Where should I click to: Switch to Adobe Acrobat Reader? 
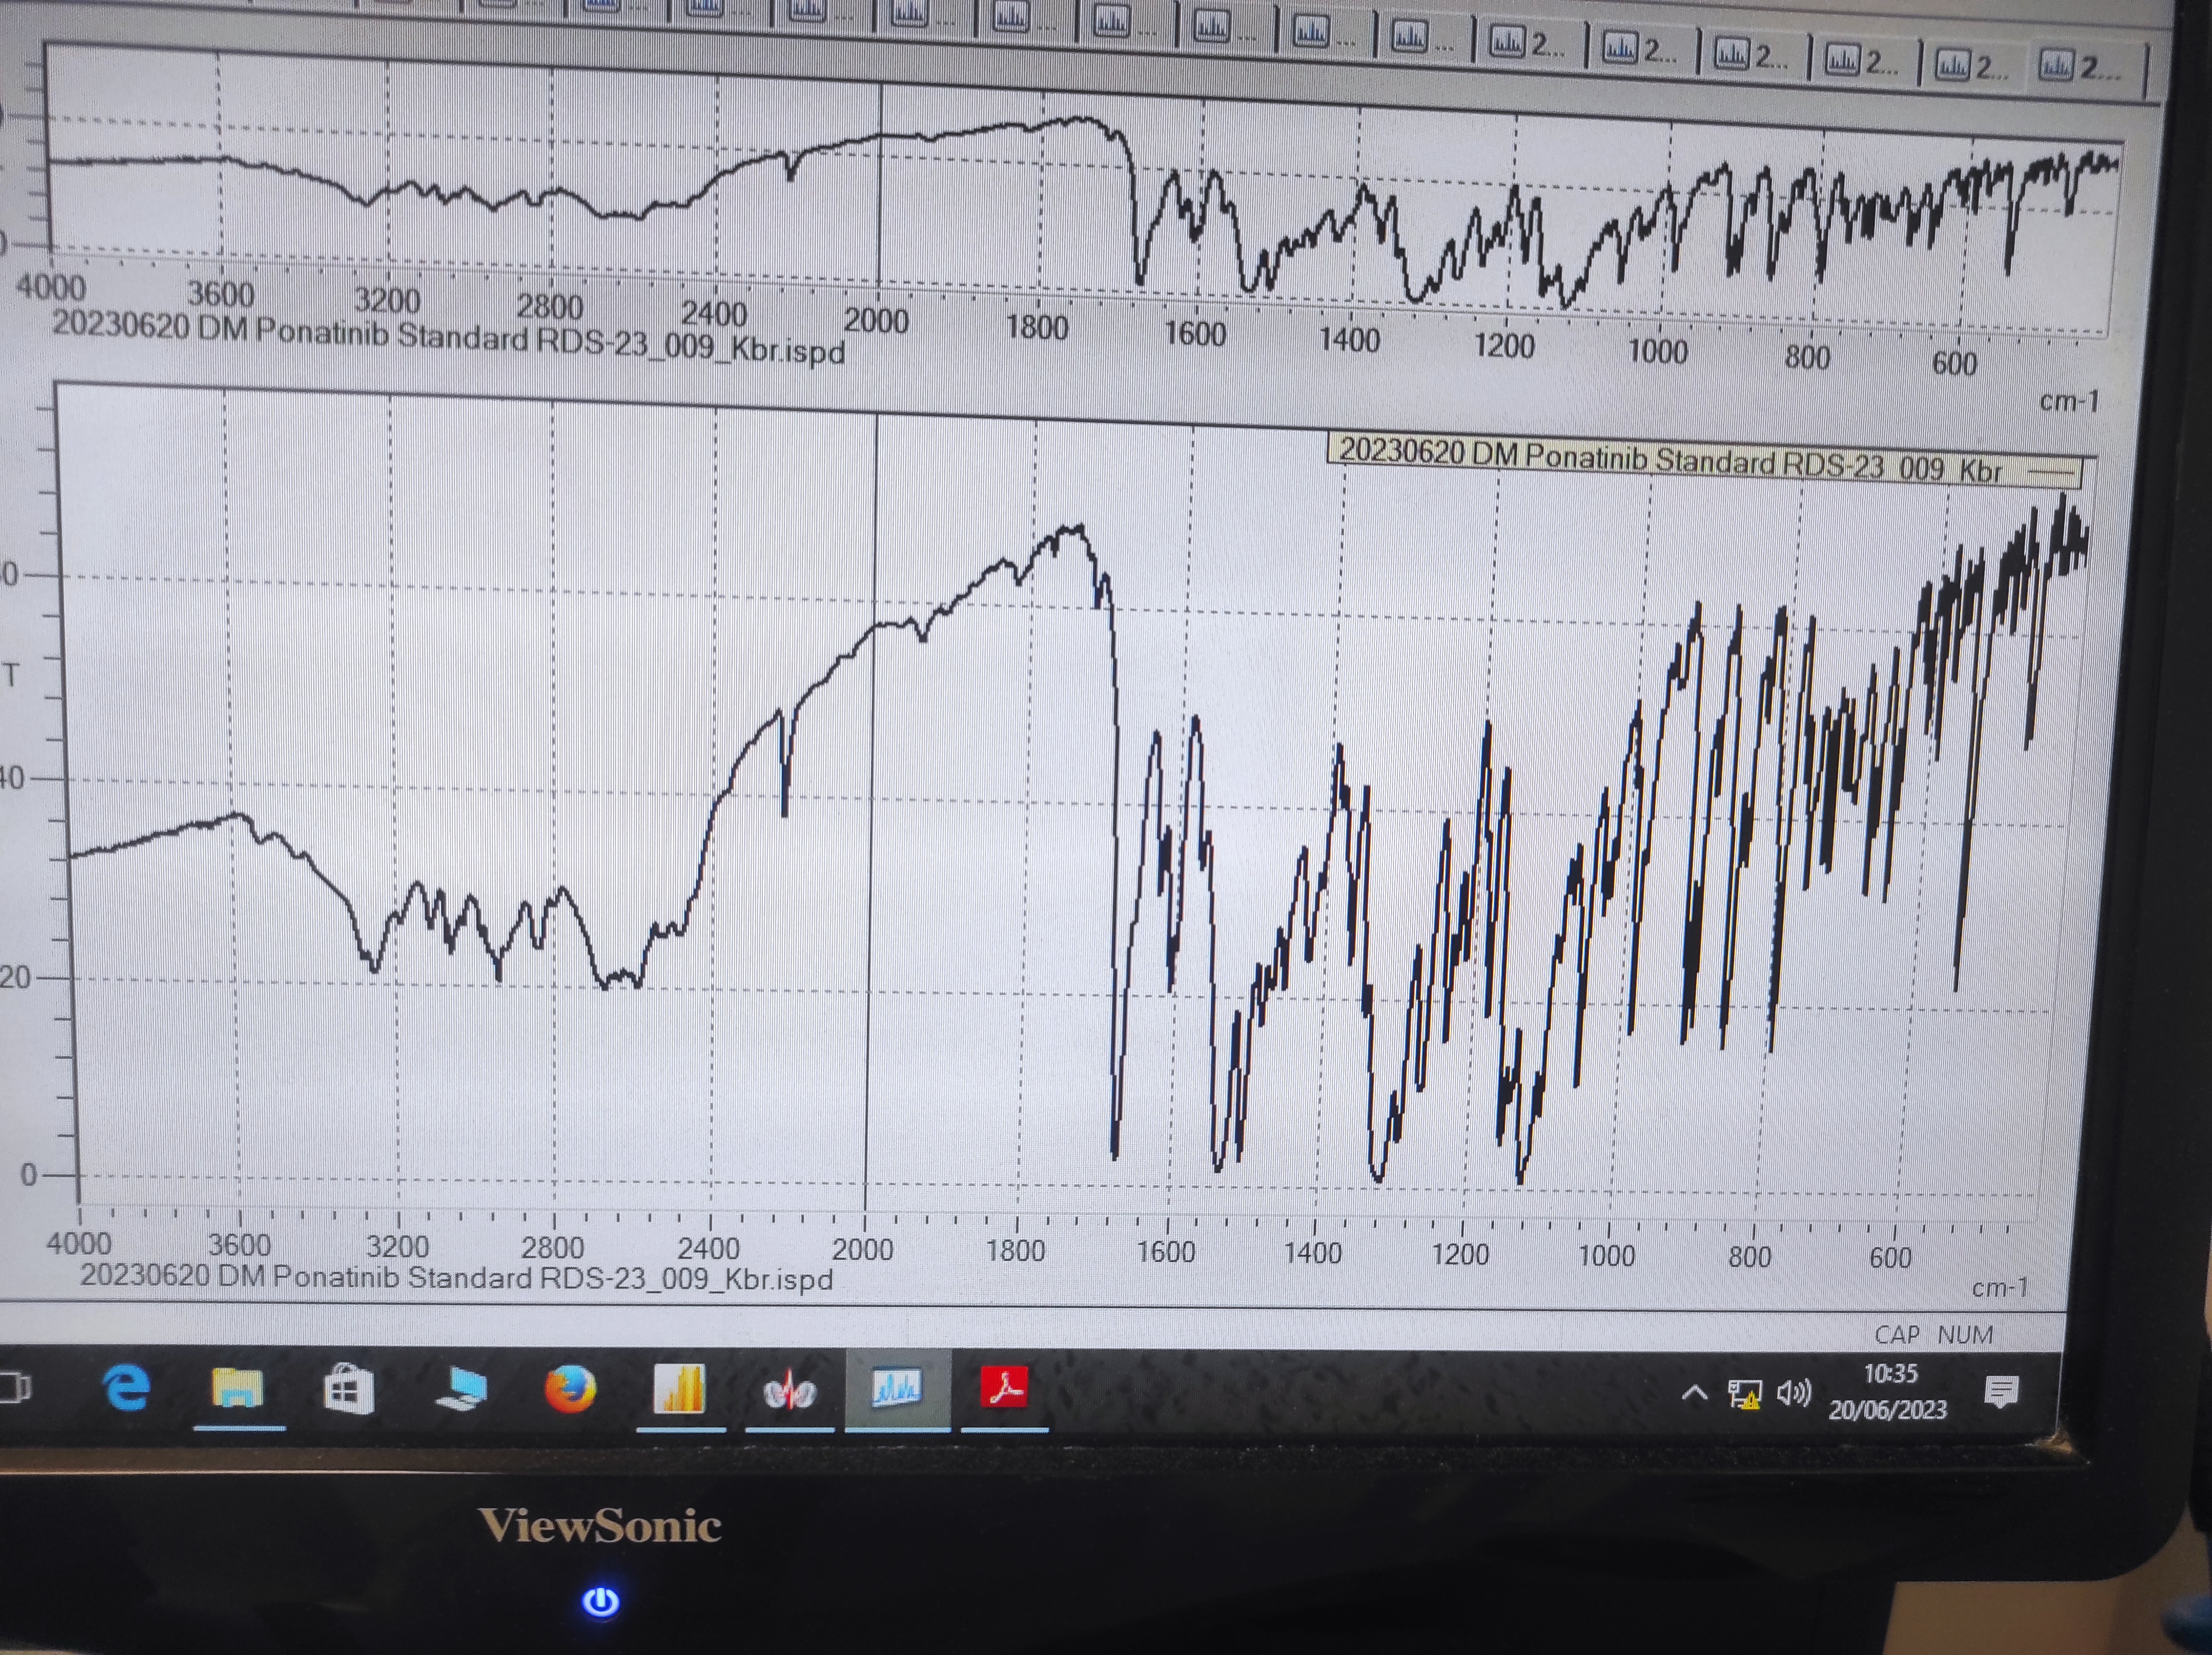coord(1004,1388)
